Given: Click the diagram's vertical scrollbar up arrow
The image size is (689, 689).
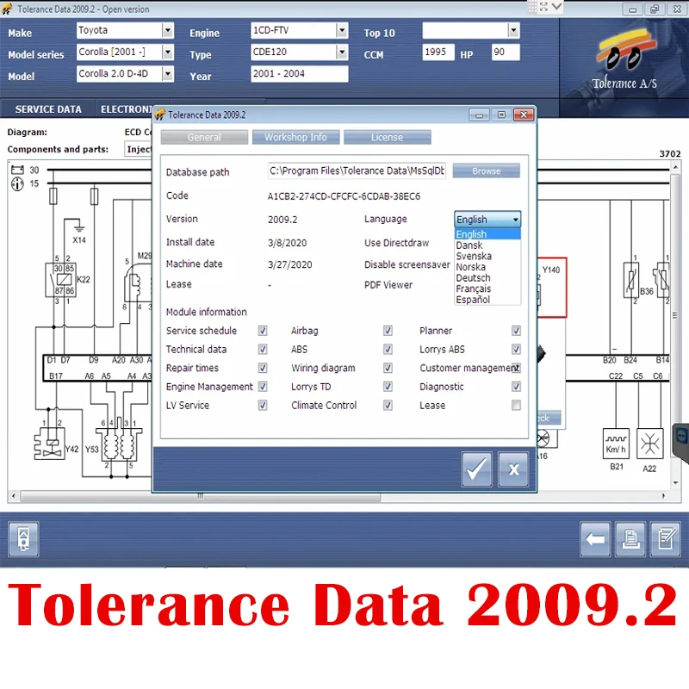Looking at the screenshot, I should click(x=675, y=167).
